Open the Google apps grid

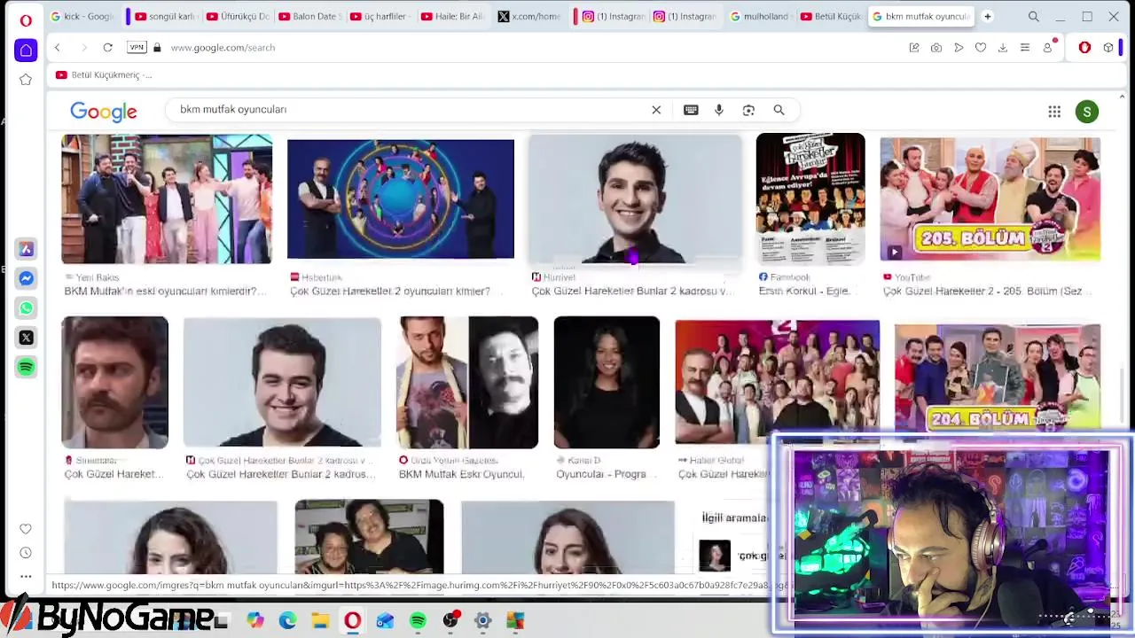[1054, 111]
